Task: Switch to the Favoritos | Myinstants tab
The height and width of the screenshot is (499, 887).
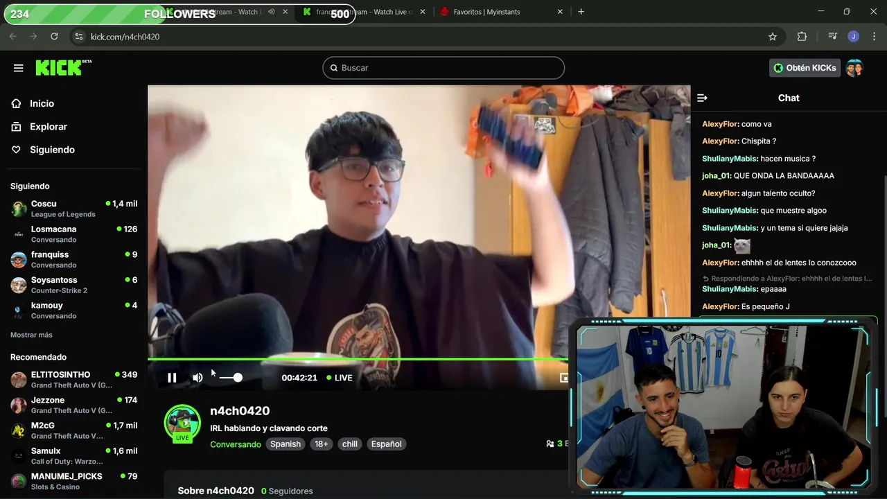Action: [x=502, y=12]
